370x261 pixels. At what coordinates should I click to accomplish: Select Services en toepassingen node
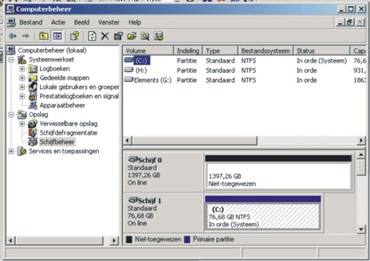[x=64, y=151]
